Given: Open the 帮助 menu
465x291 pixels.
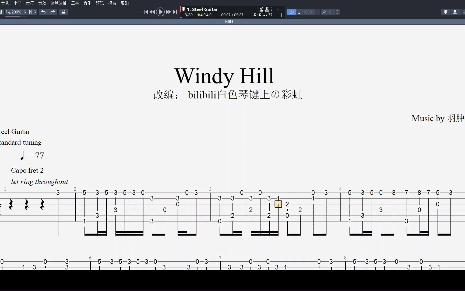Looking at the screenshot, I should [125, 3].
